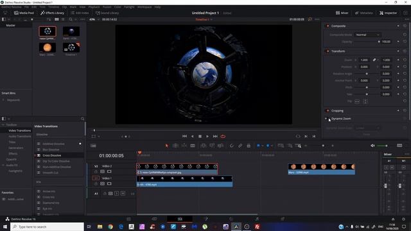Screen dimensions: 411x231
Task: Disable the Video 1 track
Action: [109, 184]
